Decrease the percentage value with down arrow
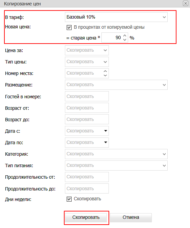Screen dimensions: 190x228 (x=125, y=40)
